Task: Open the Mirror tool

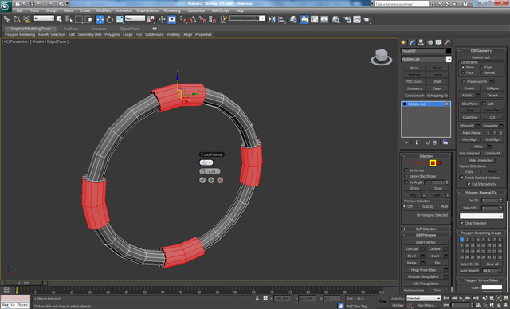Action: [x=272, y=19]
